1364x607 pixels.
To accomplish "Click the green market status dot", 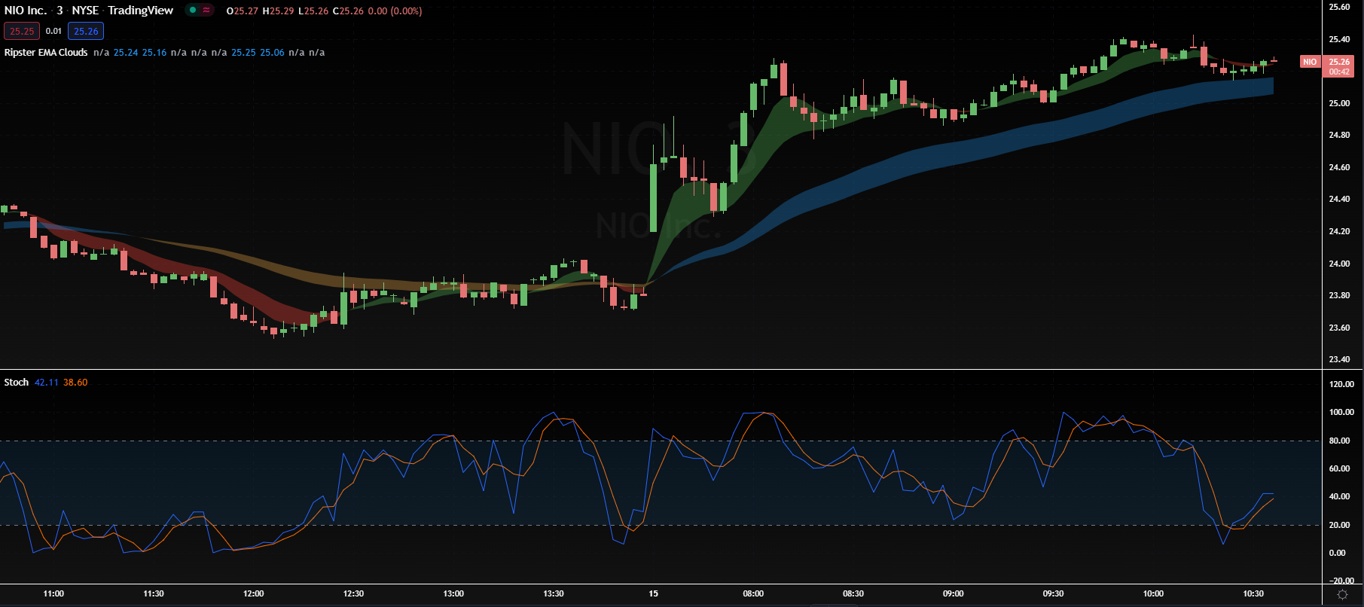I will [193, 11].
